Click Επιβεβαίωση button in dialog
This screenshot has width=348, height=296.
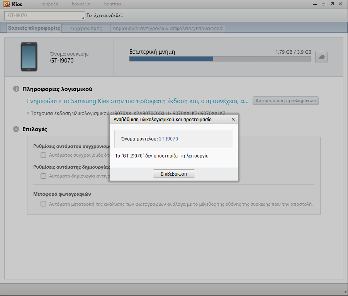coord(174,174)
